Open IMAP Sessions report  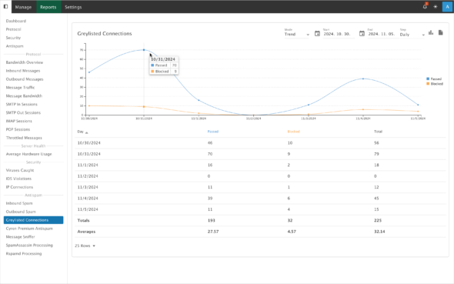click(18, 121)
